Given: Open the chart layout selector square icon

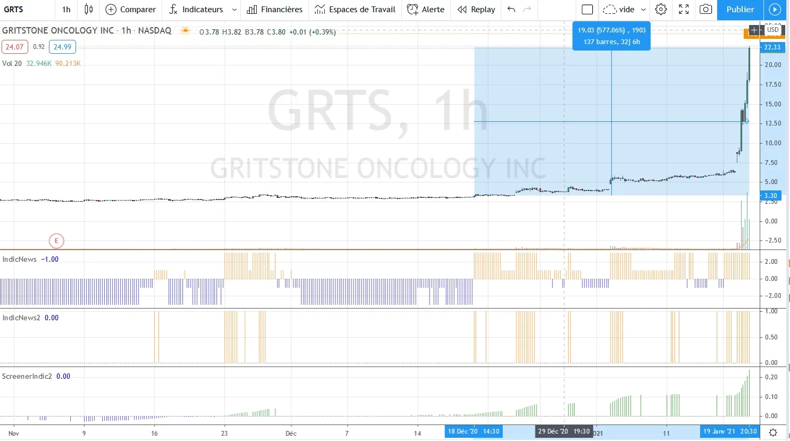Looking at the screenshot, I should [x=587, y=10].
